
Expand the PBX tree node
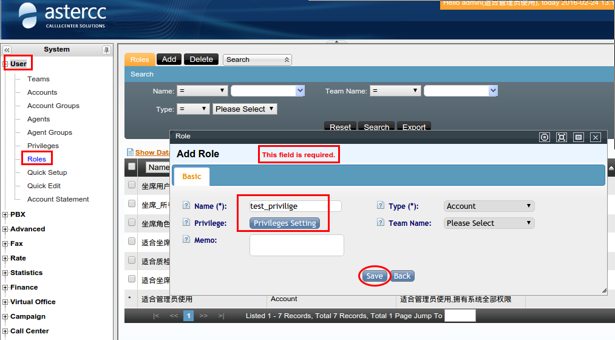[x=5, y=214]
